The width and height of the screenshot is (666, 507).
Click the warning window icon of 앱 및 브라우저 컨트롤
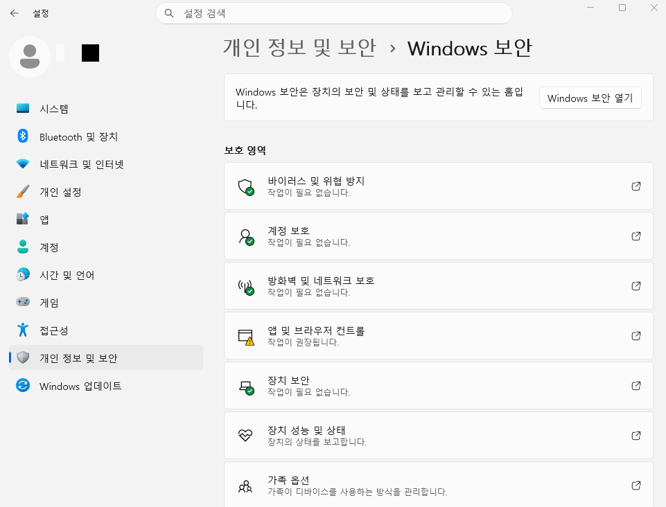pos(246,337)
